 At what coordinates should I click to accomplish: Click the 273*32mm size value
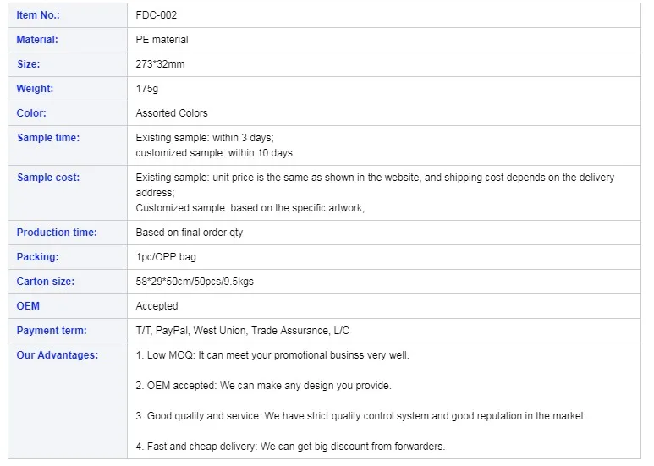pos(160,64)
